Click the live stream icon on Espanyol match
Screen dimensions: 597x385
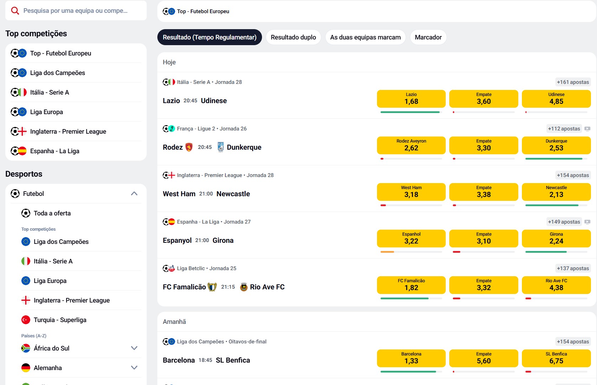pos(587,222)
